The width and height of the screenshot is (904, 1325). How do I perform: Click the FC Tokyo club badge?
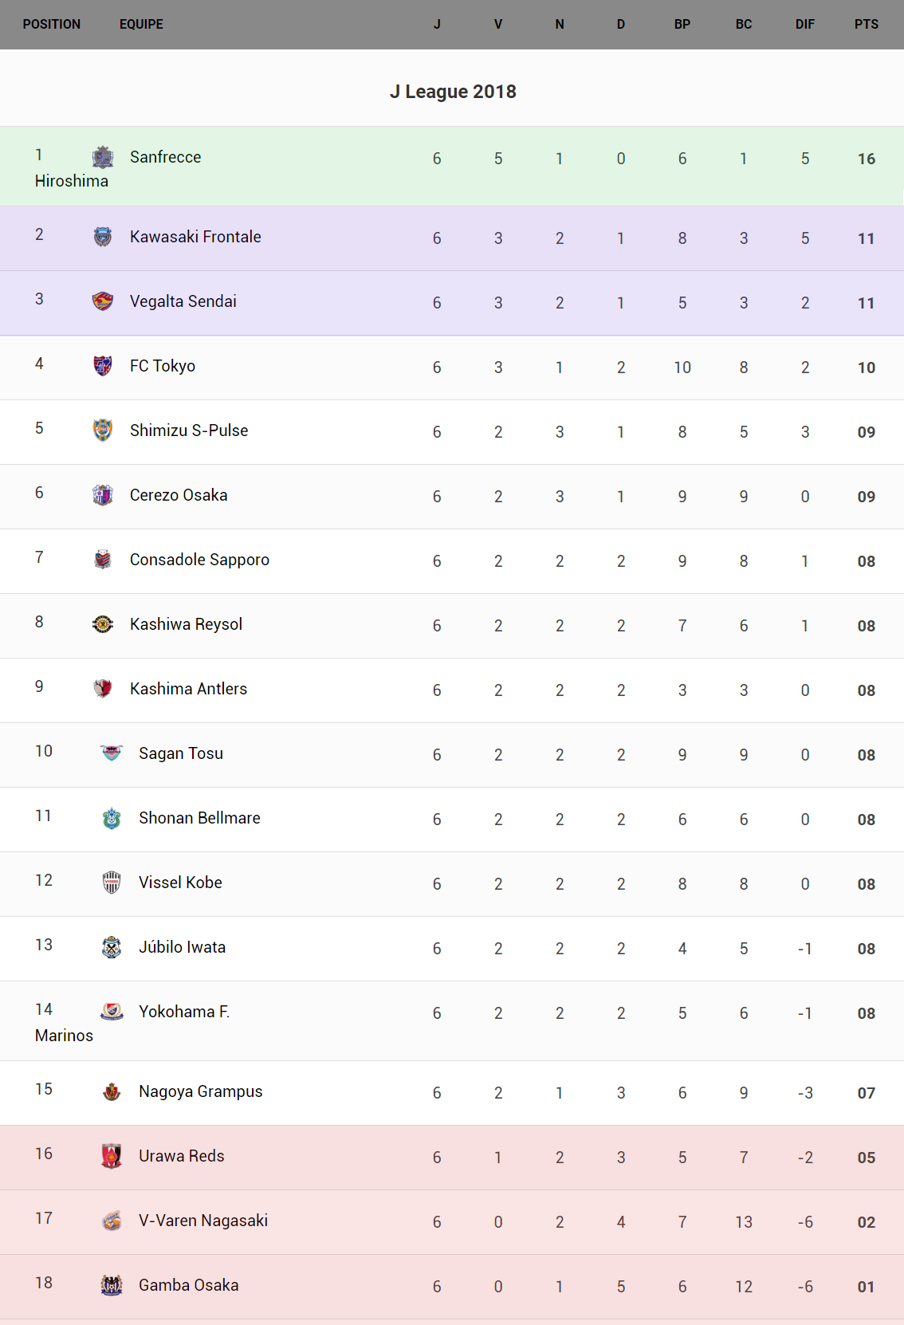[103, 366]
